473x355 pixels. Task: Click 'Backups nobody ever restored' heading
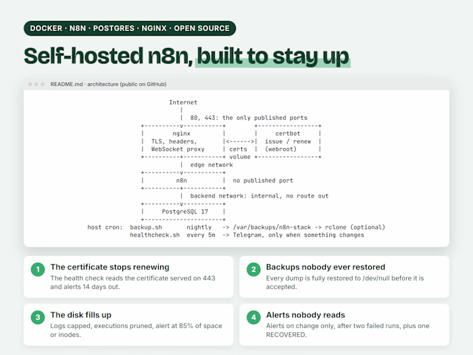point(326,267)
